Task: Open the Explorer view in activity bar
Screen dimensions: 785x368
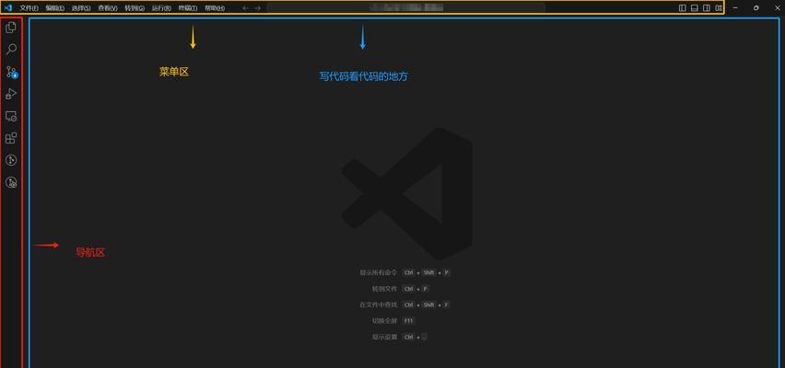Action: tap(11, 28)
